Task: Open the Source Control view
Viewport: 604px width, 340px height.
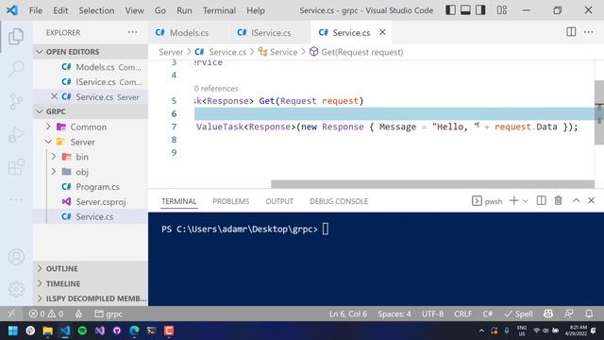Action: (x=16, y=101)
